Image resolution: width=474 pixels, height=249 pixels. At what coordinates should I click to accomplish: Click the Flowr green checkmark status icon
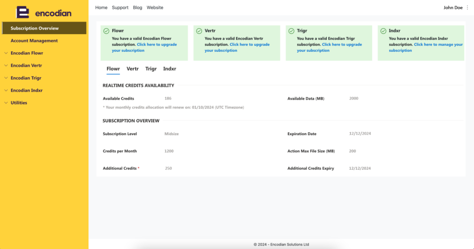(x=106, y=31)
